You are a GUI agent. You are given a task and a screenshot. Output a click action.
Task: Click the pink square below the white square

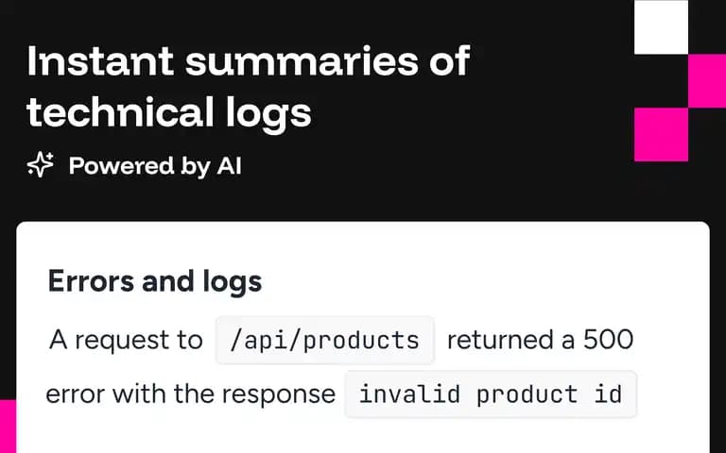pos(661,135)
